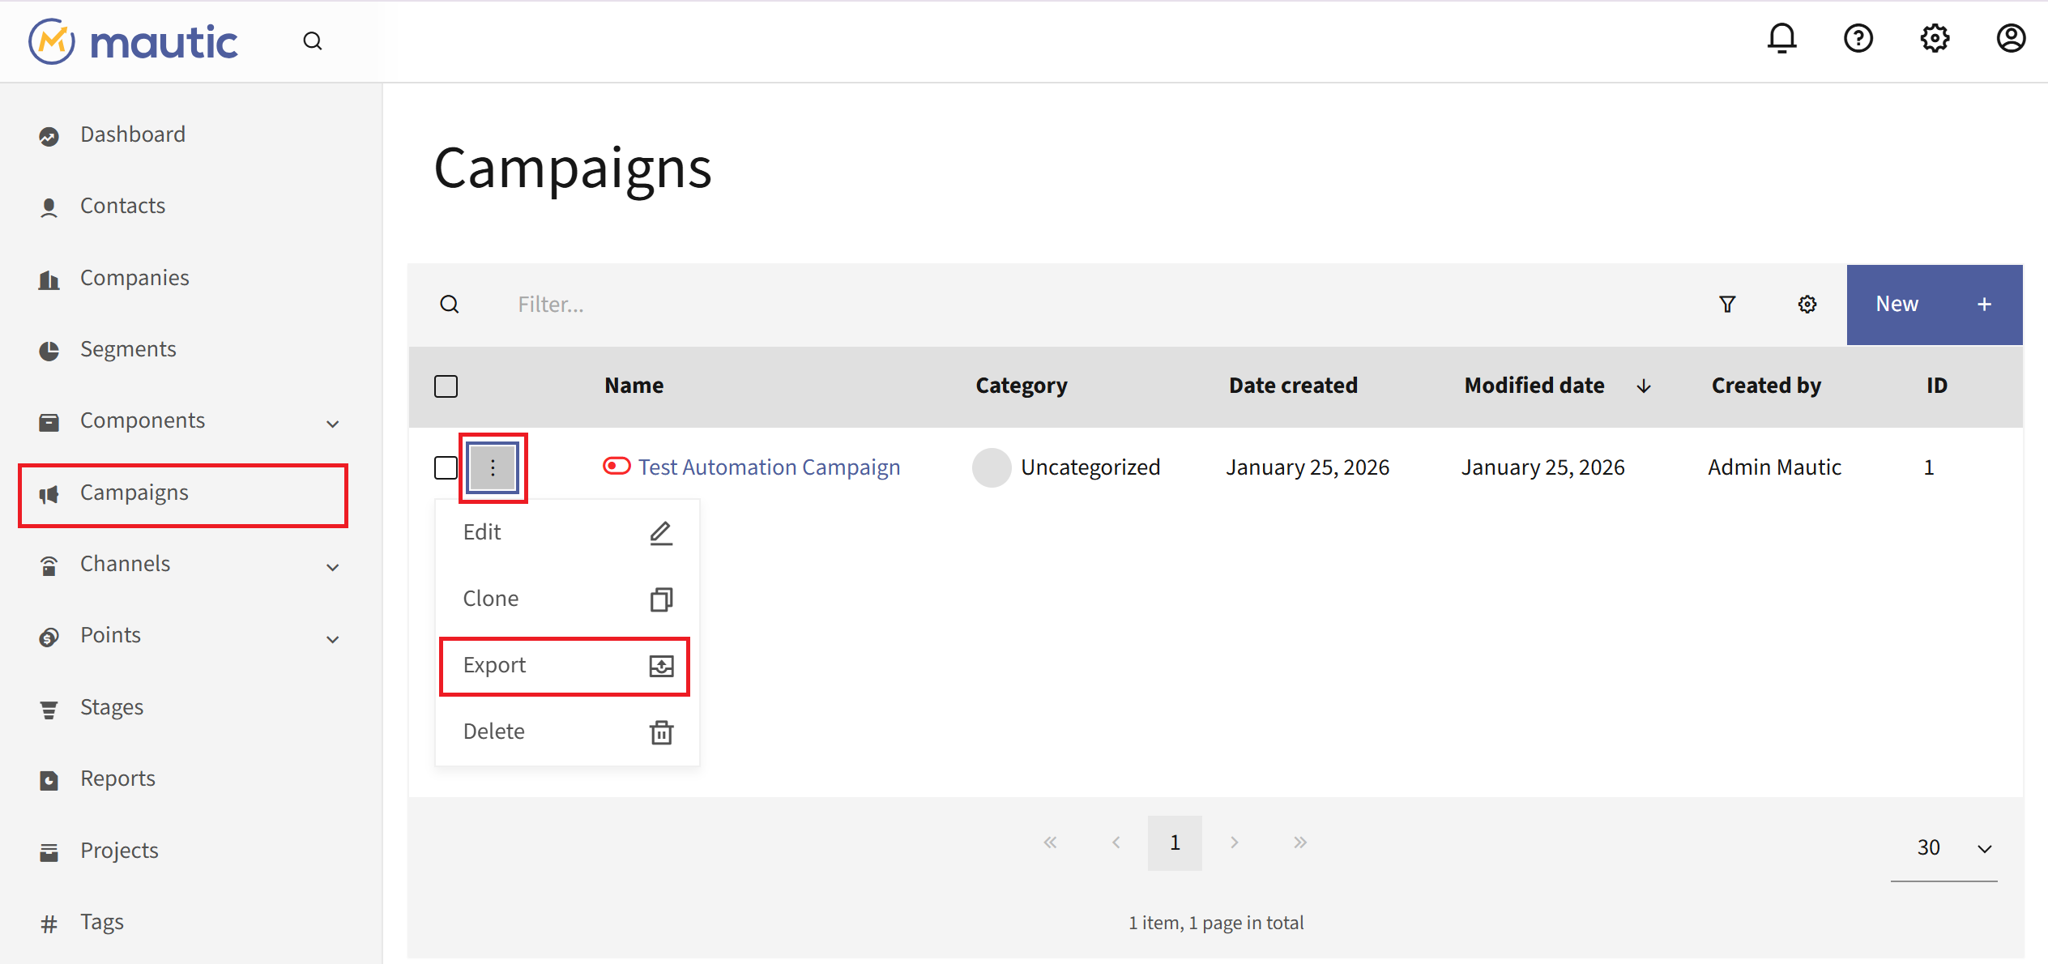
Task: Open Contacts in the sidebar
Action: pyautogui.click(x=122, y=206)
